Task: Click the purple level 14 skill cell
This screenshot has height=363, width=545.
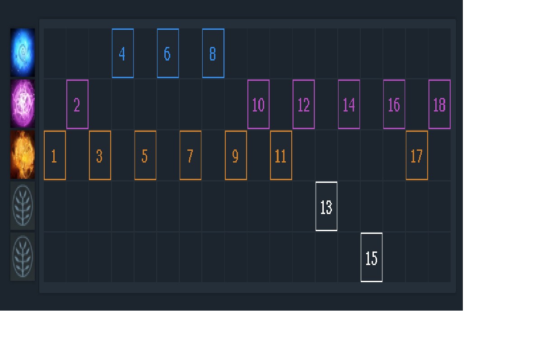Action: [x=349, y=104]
